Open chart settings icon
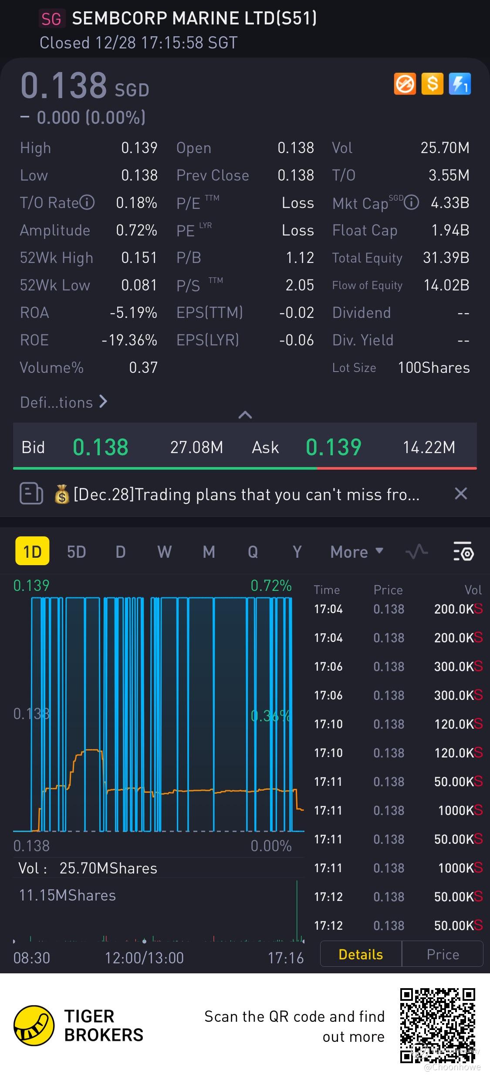This screenshot has width=490, height=1078. [463, 552]
